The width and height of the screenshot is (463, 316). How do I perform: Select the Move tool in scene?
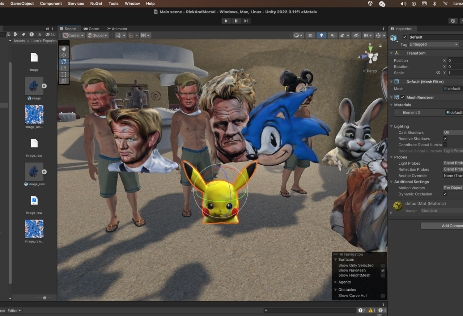coord(64,55)
